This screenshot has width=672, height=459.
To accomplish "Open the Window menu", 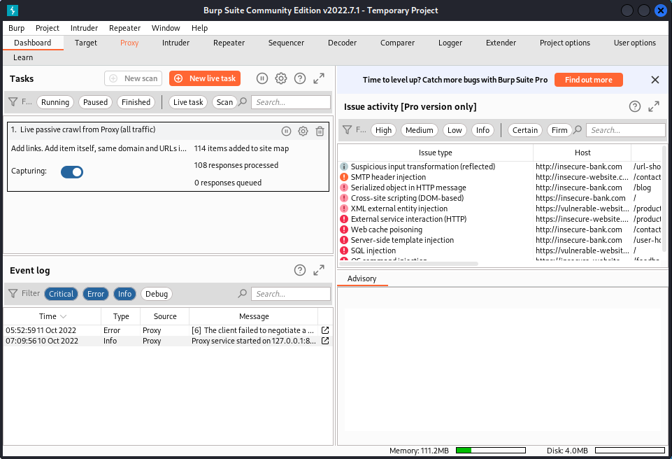I will [166, 28].
